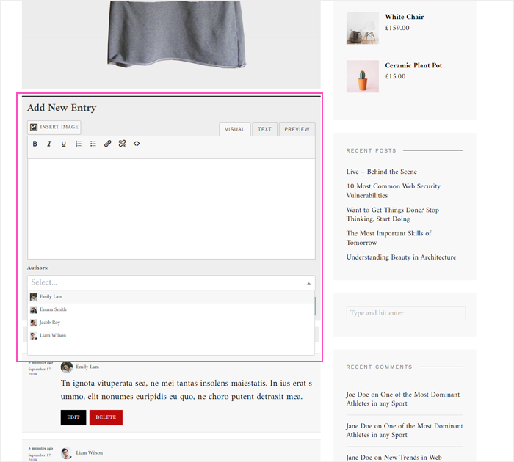Open Jane Doe's comment on New Trends

(x=394, y=458)
